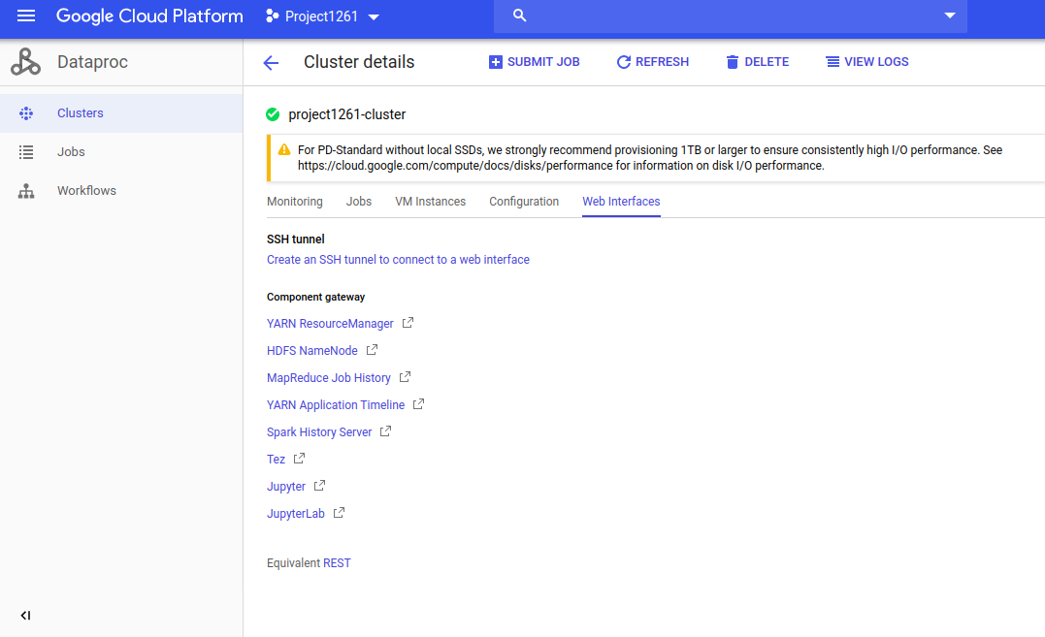The image size is (1045, 637).
Task: Click the search magnifier icon
Action: pyautogui.click(x=520, y=16)
